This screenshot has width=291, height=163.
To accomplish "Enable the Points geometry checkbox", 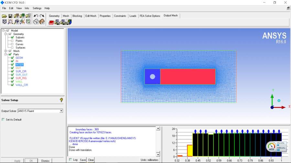I will pos(12,41).
